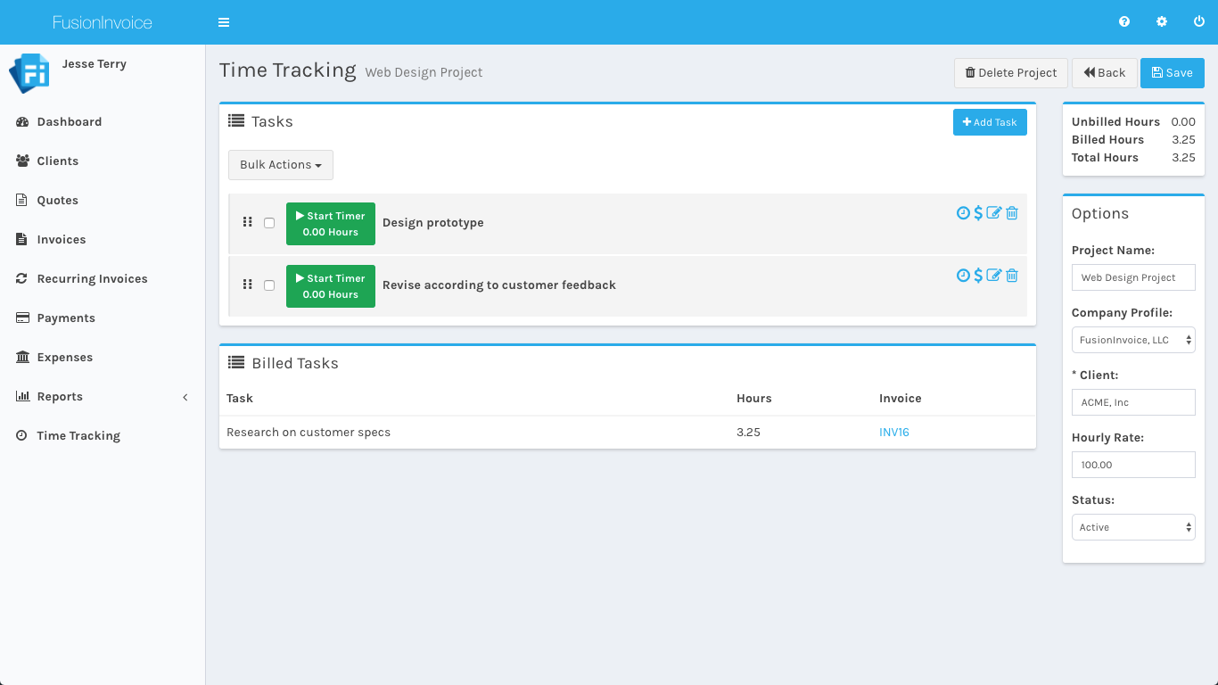Open the help question mark icon
This screenshot has height=685, width=1218.
tap(1124, 22)
